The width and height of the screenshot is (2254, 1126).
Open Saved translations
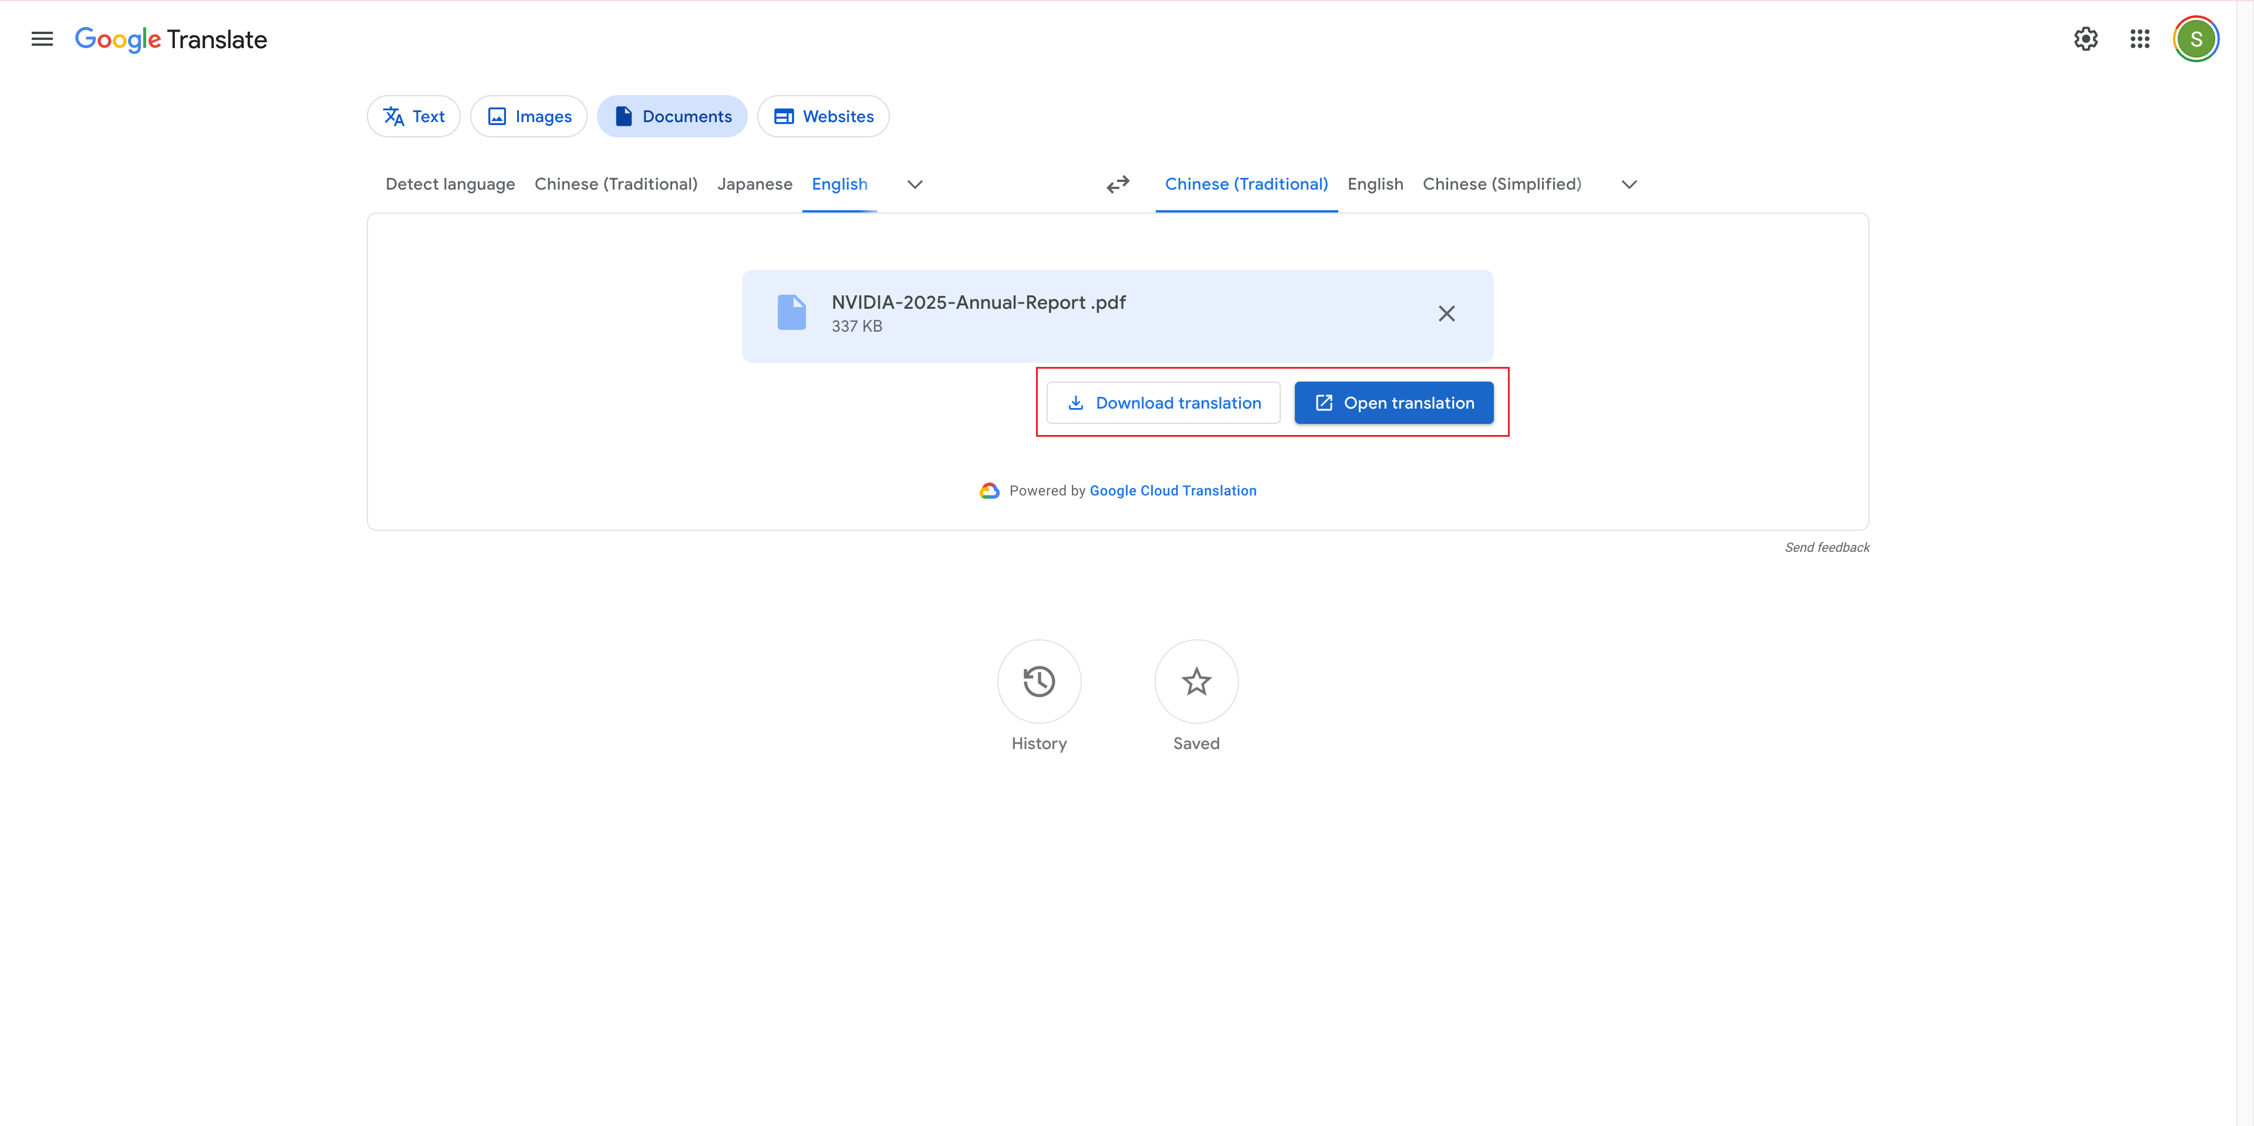1195,682
